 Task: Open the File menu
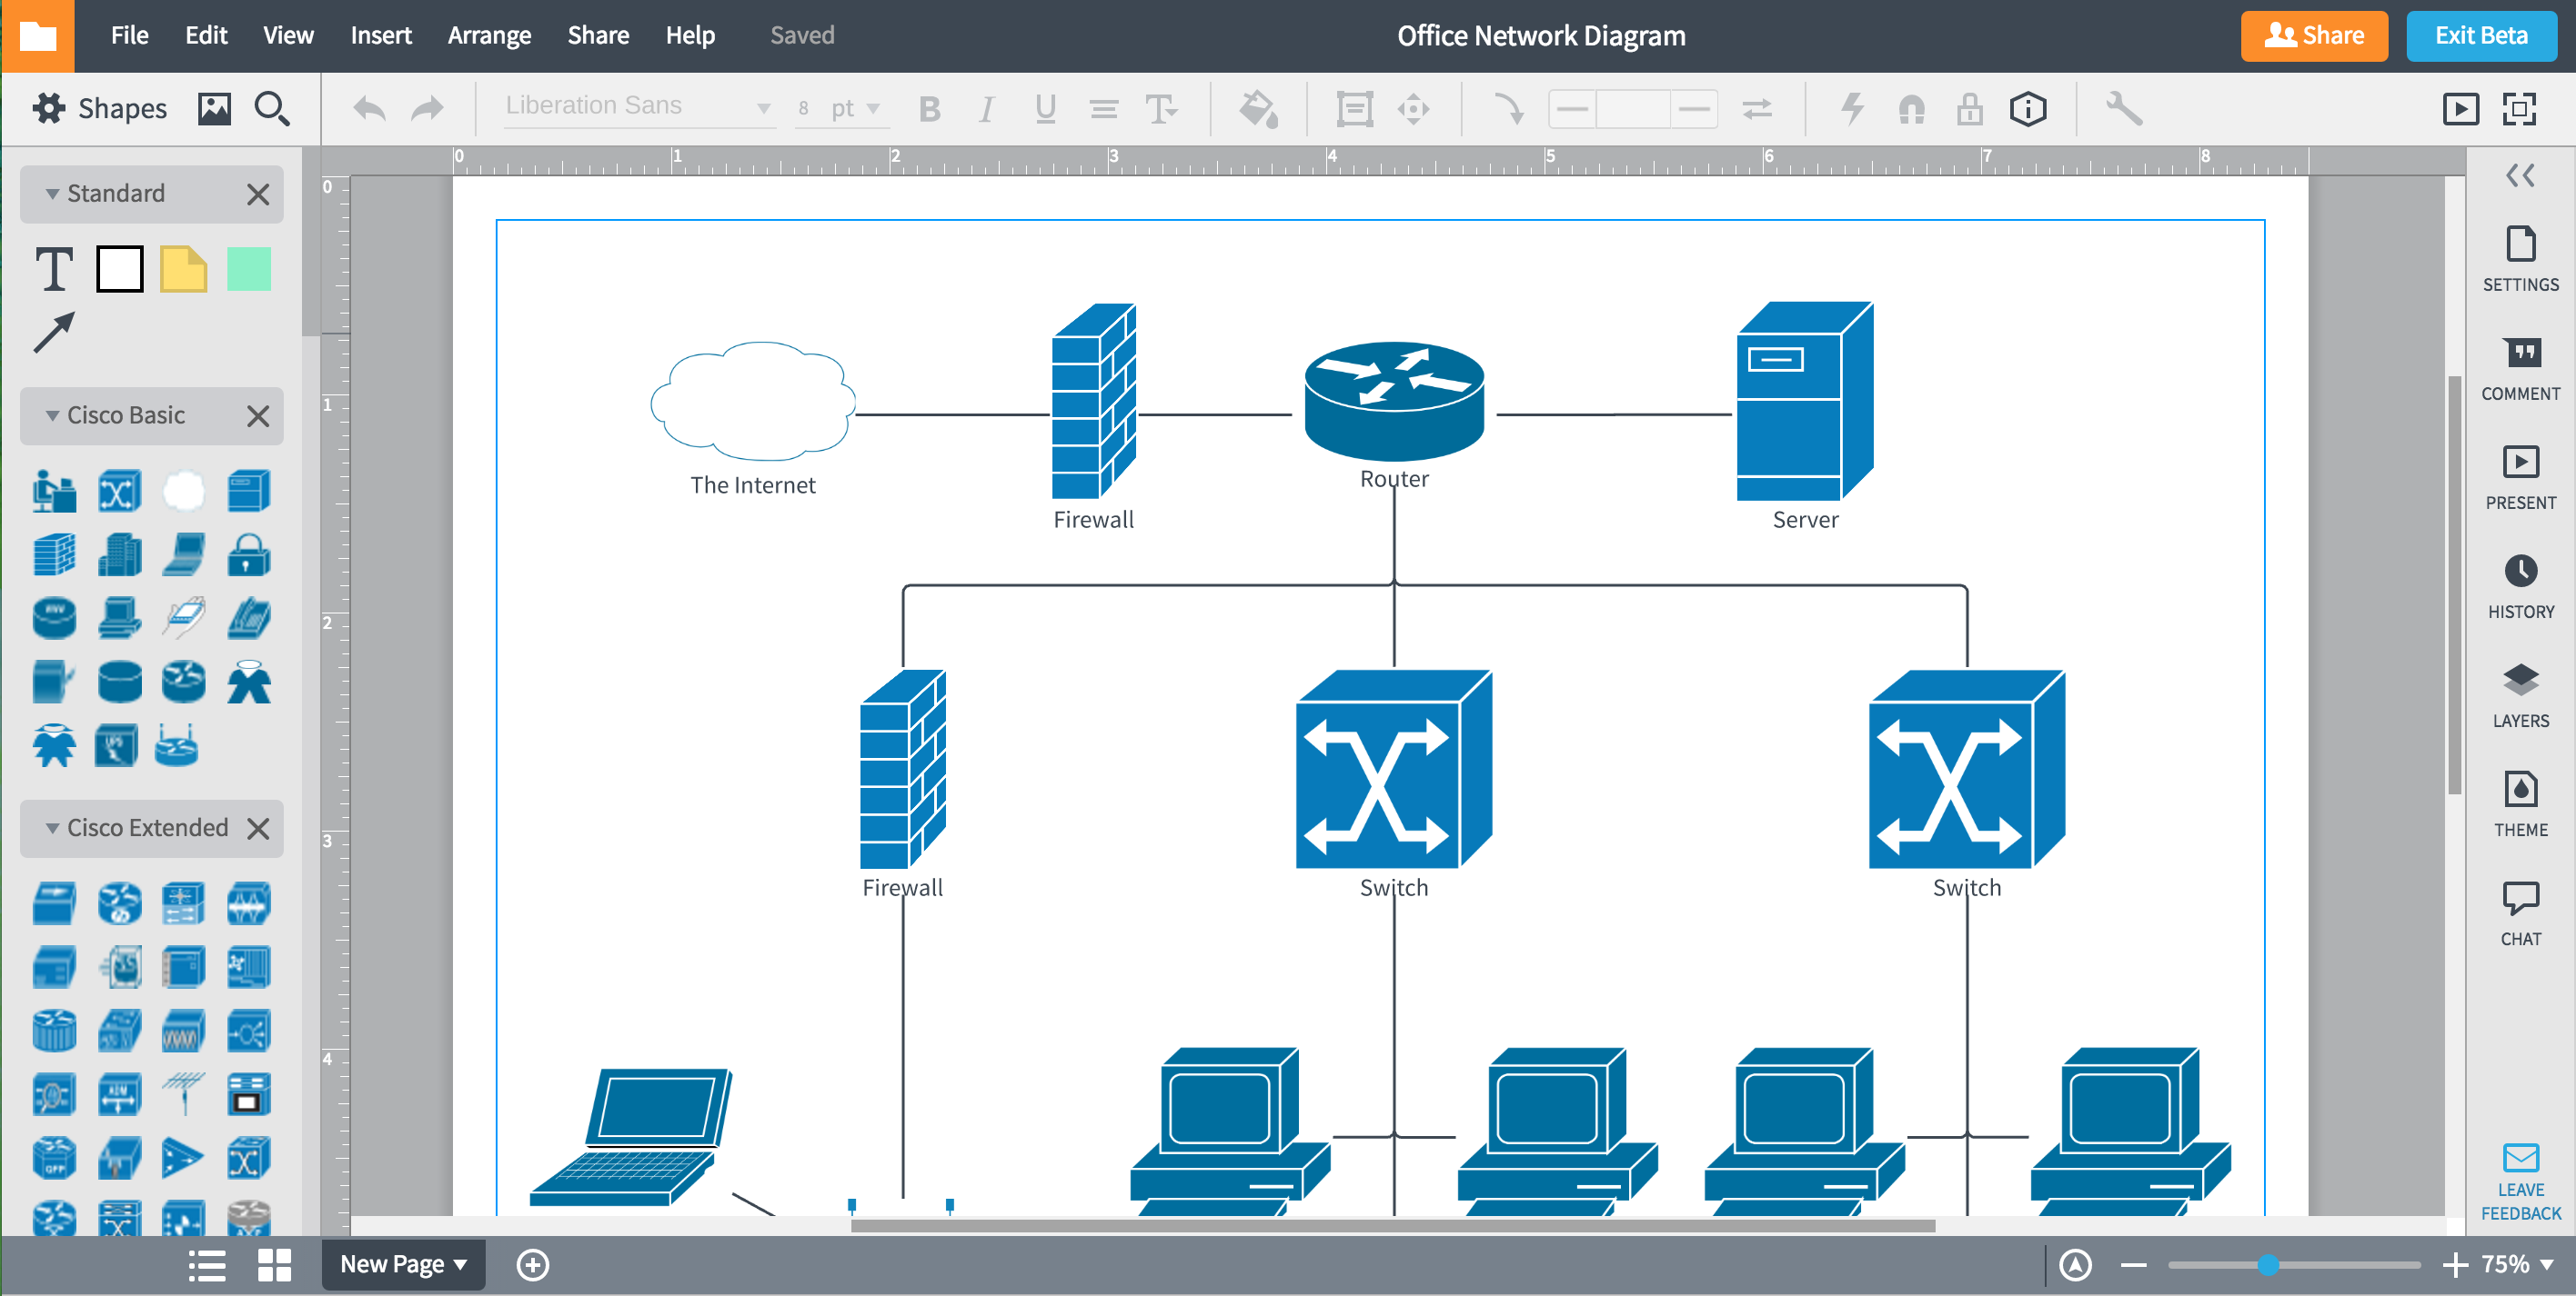tap(131, 33)
